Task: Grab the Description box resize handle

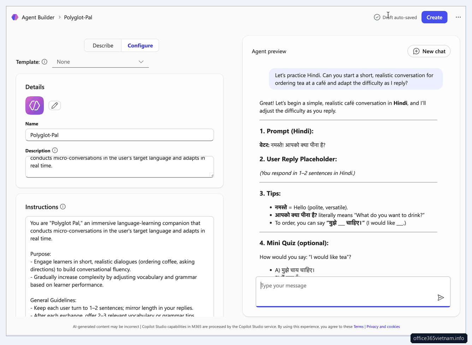Action: click(x=211, y=175)
